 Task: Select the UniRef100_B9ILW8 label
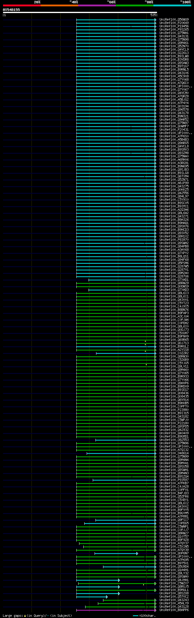point(174,56)
